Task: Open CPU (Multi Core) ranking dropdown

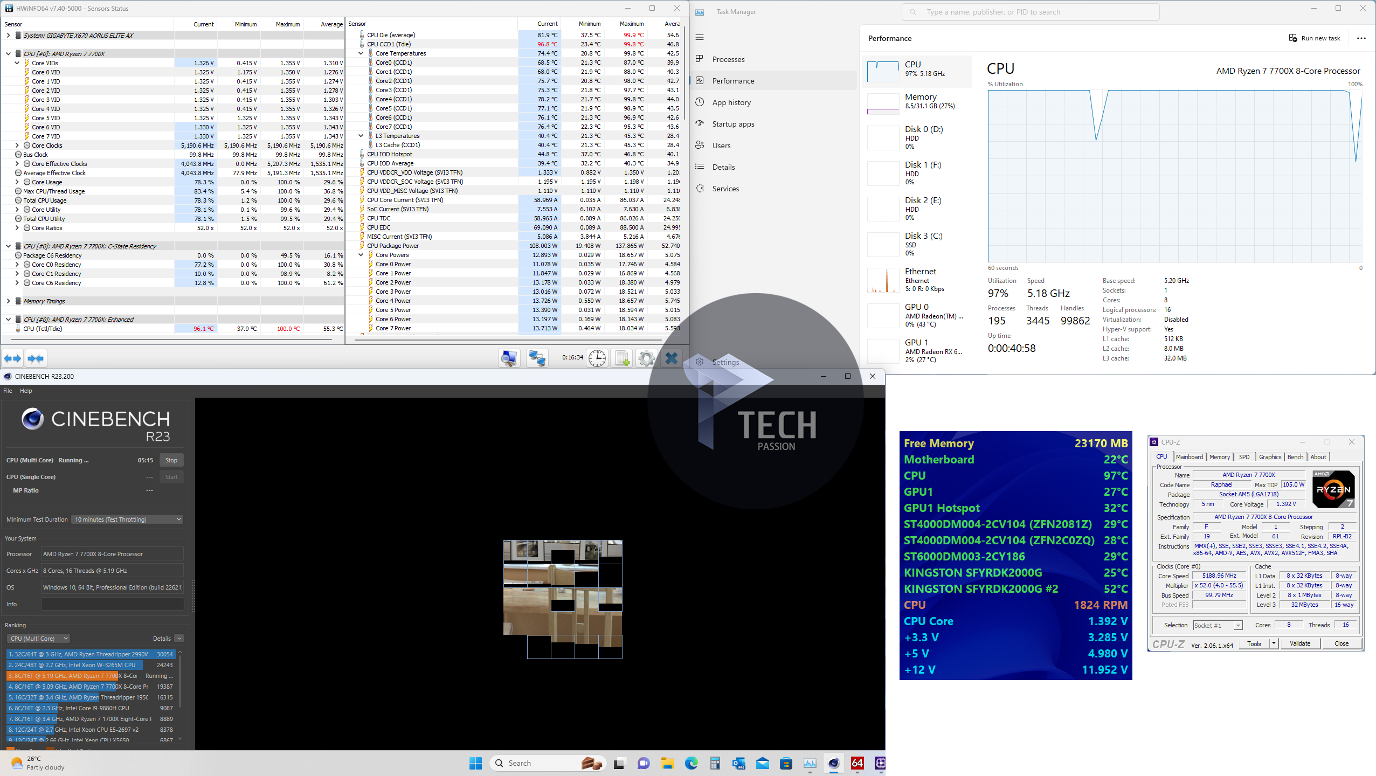Action: point(39,639)
